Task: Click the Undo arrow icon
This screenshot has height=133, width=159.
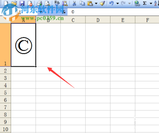Action: 111,3
